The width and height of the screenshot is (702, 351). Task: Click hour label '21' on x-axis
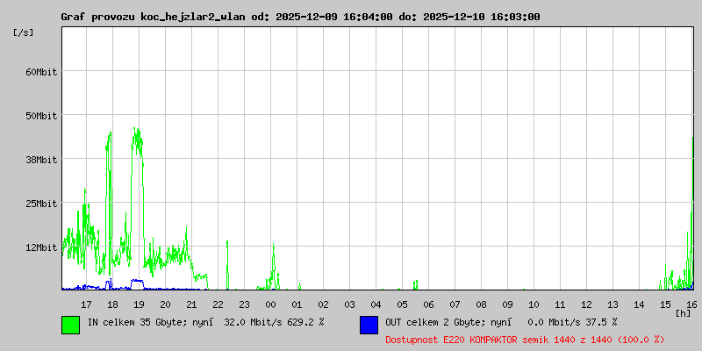(191, 304)
